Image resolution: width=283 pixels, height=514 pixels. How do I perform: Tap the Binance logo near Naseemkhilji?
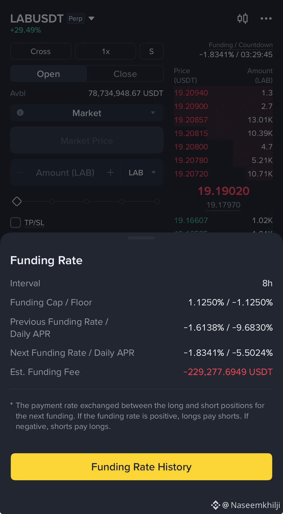(x=215, y=505)
